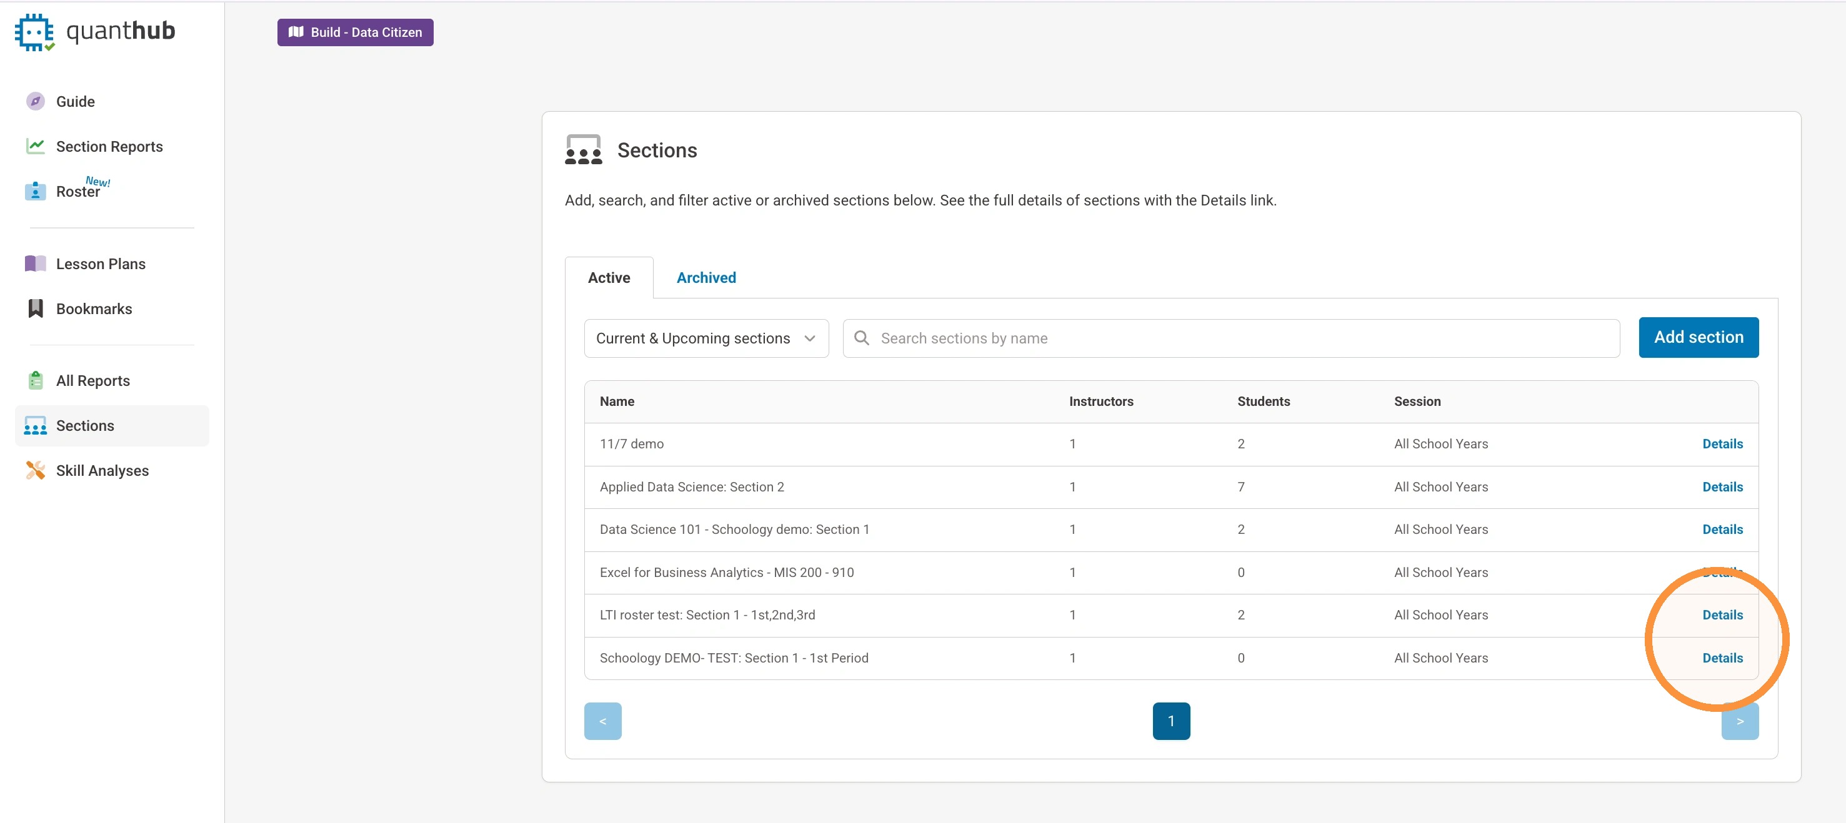
Task: Click the Students column header
Action: pyautogui.click(x=1264, y=402)
